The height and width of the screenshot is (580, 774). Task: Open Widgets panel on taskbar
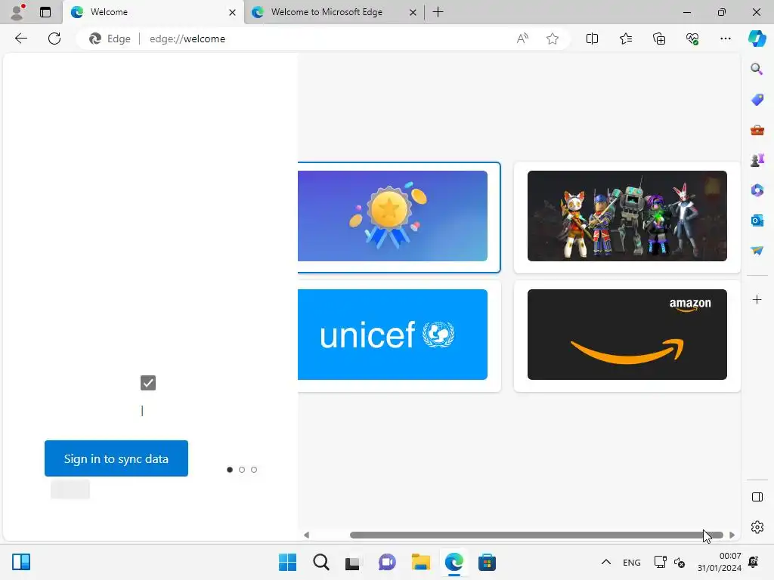pos(21,562)
